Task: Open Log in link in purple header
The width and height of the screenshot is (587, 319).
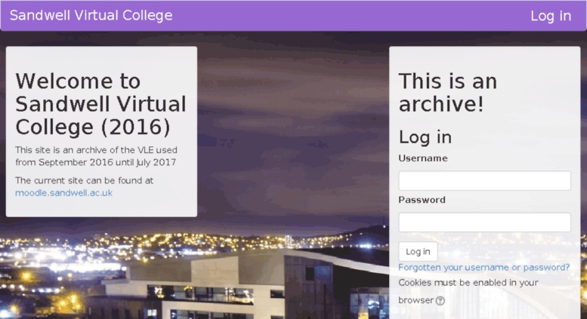Action: coord(551,16)
